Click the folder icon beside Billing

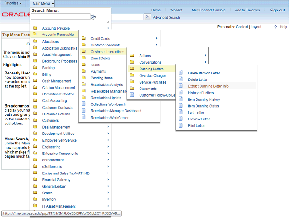click(35, 74)
